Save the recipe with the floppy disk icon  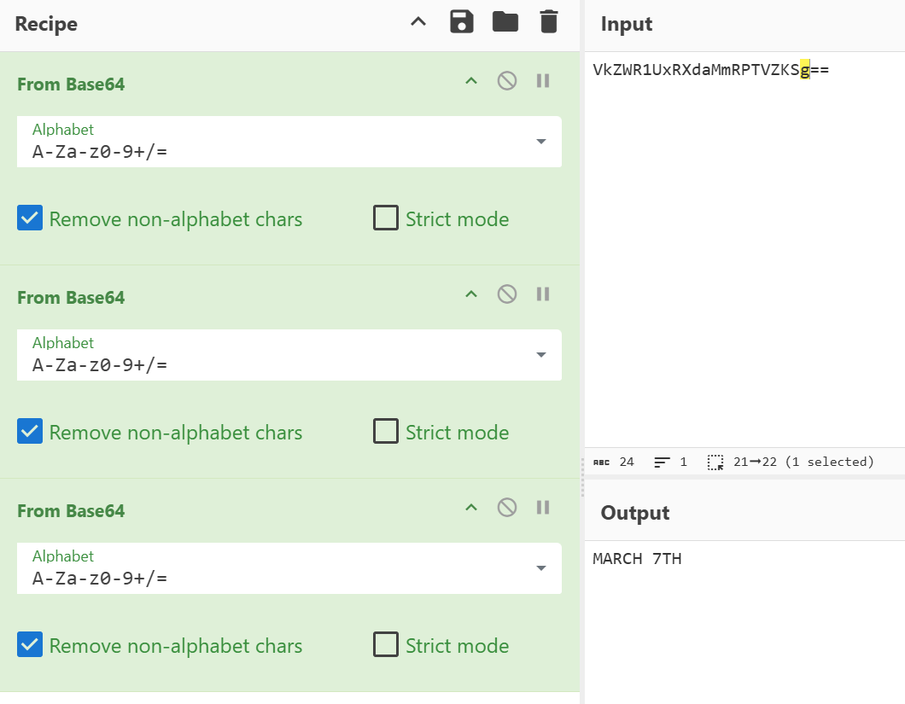pos(462,22)
